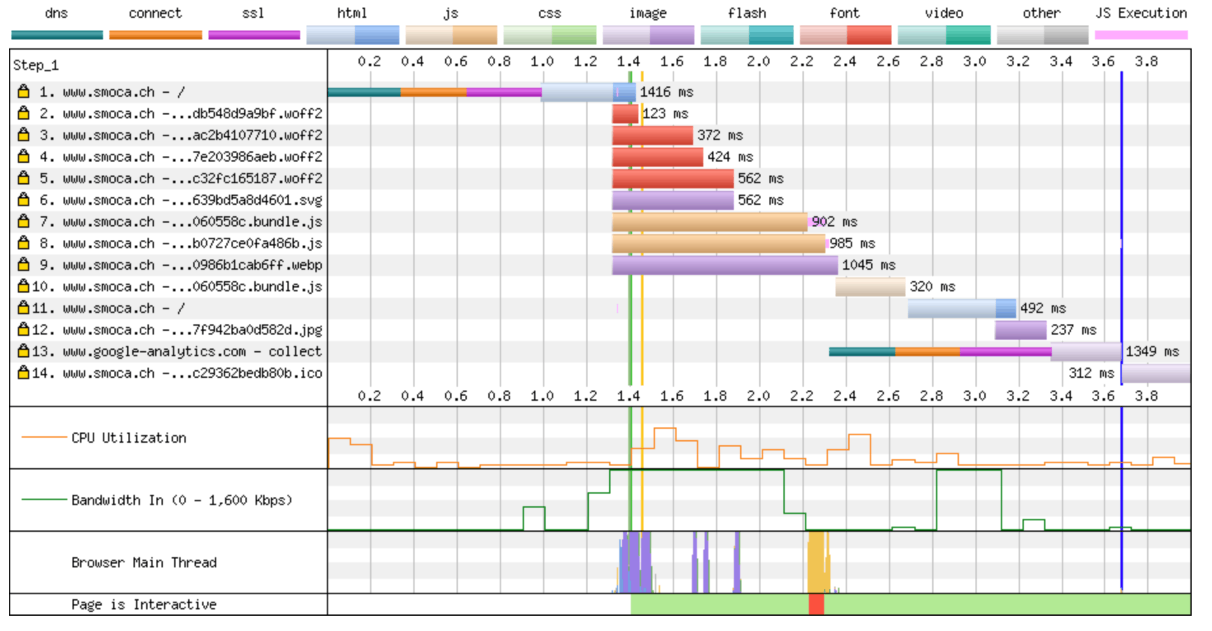Click the connect legend color swatch
The height and width of the screenshot is (631, 1212).
coord(156,35)
